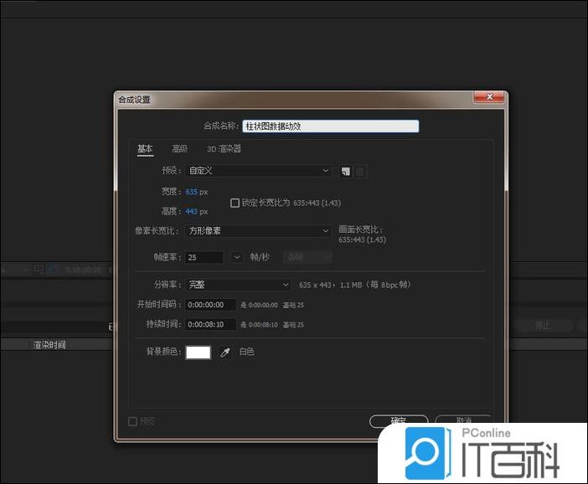This screenshot has width=588, height=484.
Task: Click the 持续时间 field 0:00:08:10
Action: 210,324
